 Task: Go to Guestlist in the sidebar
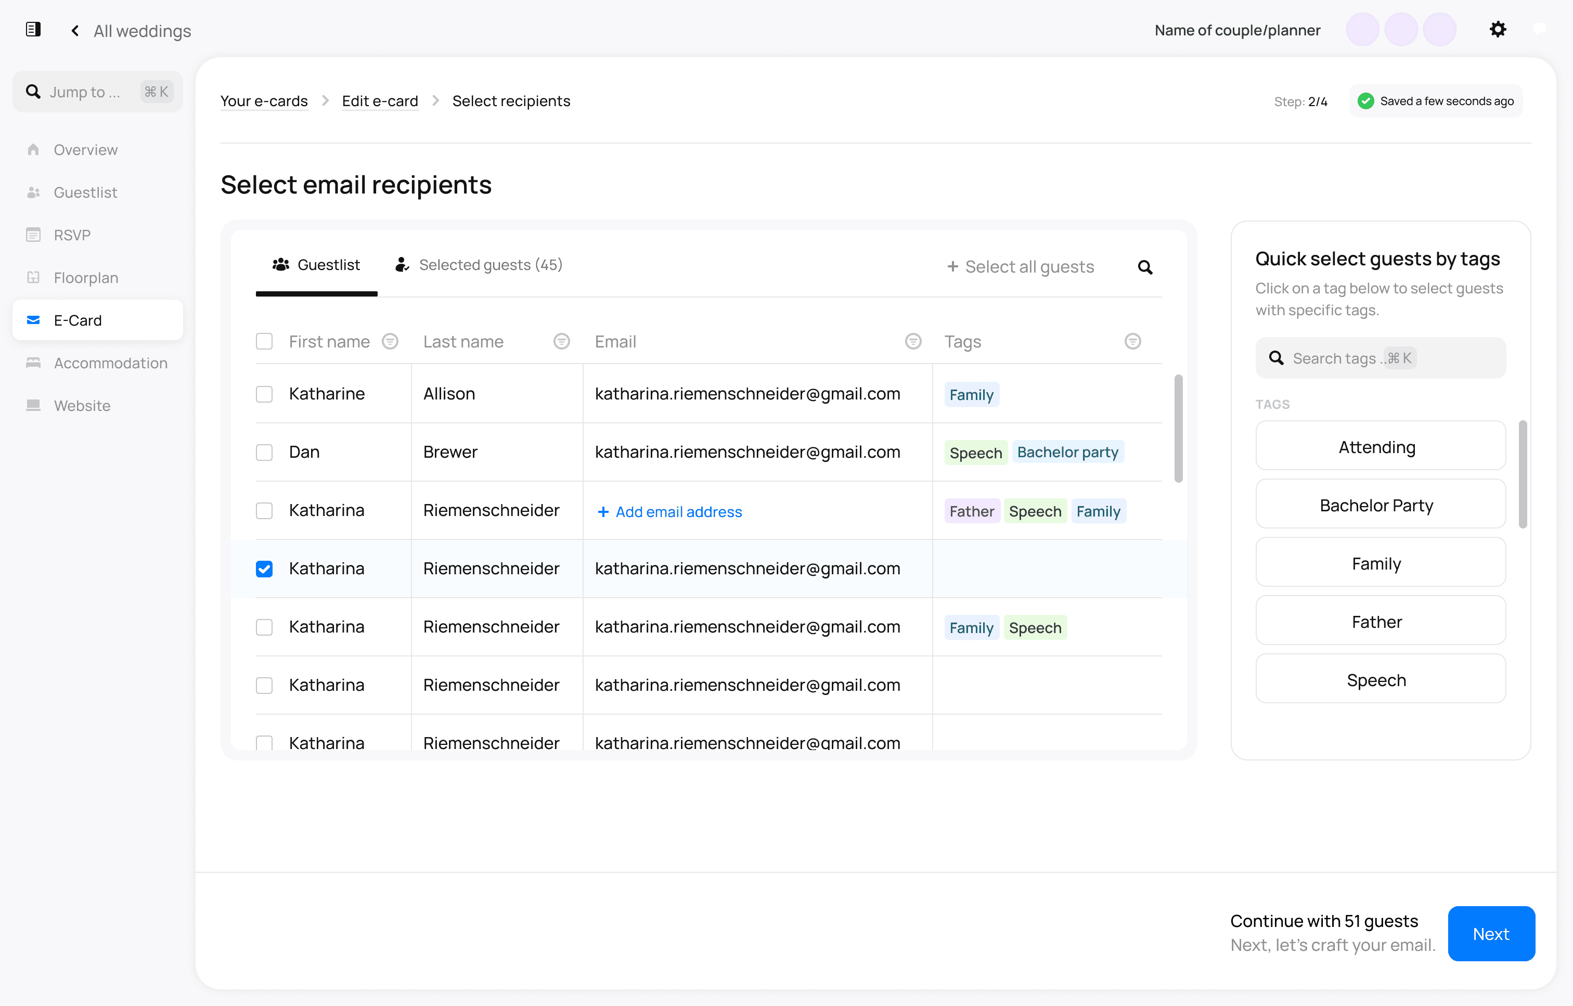97,192
